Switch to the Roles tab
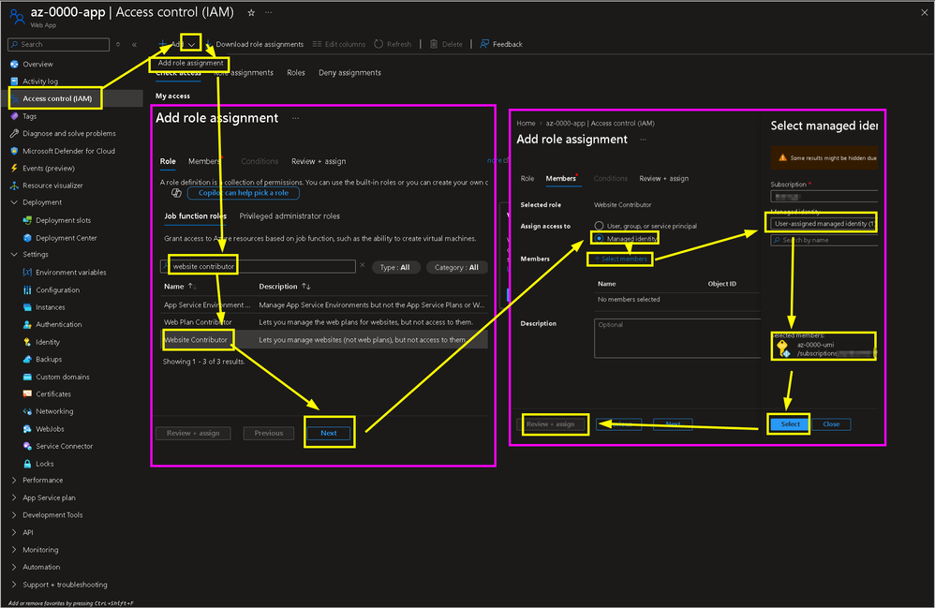This screenshot has width=935, height=608. click(x=295, y=72)
